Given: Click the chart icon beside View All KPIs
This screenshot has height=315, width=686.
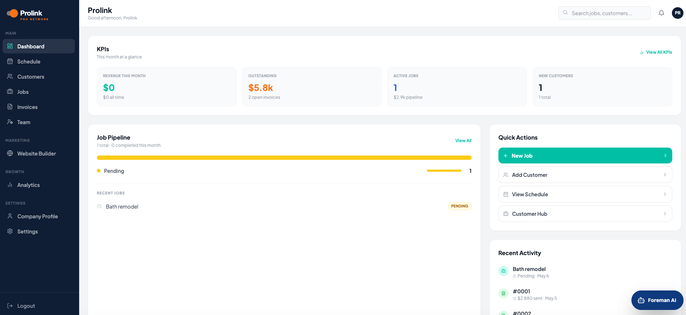Looking at the screenshot, I should tap(642, 52).
